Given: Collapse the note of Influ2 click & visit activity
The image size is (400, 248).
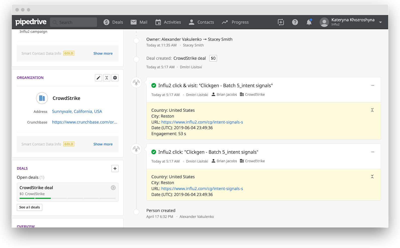Looking at the screenshot, I should (372, 110).
